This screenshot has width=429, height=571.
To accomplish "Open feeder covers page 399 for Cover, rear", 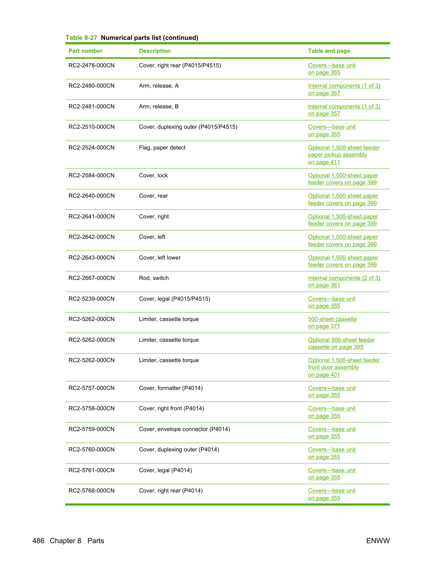I will click(343, 199).
